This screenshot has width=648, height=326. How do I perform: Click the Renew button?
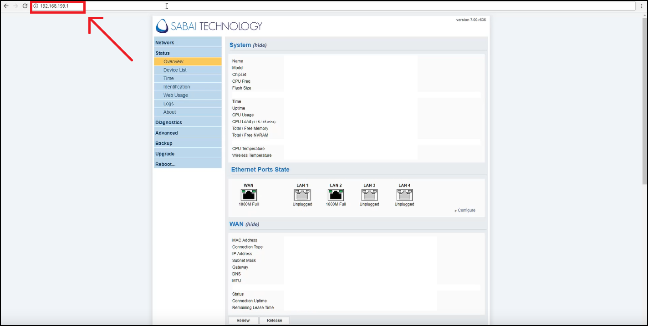pos(243,321)
